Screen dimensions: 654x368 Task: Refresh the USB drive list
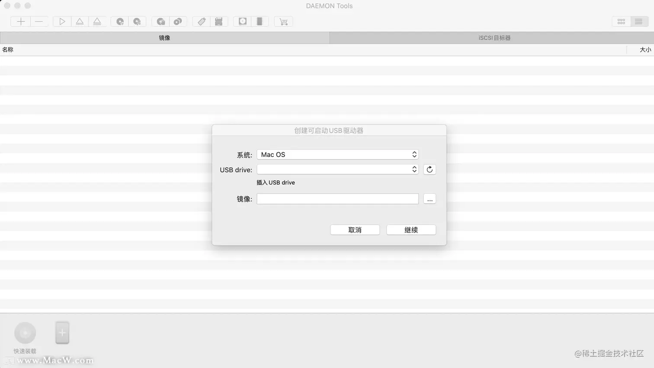(x=430, y=170)
